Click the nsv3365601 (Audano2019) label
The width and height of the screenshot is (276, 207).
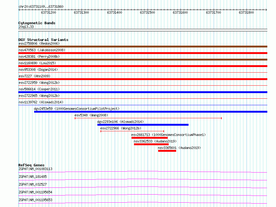(179, 148)
